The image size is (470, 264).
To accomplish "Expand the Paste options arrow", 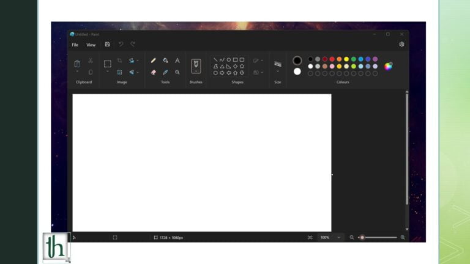I will (x=77, y=71).
